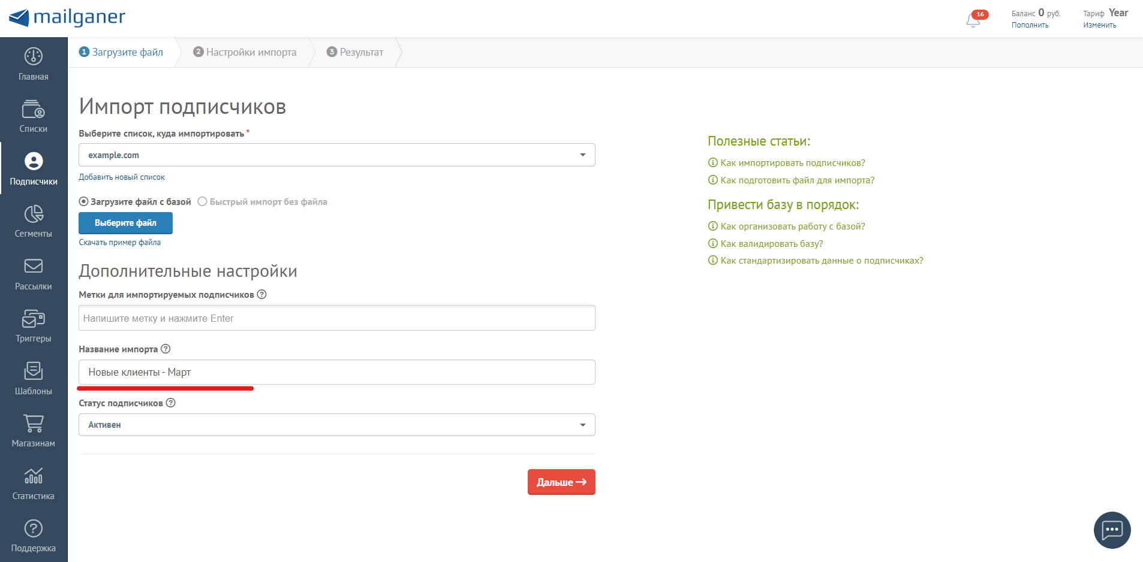Open the Списки sidebar icon
Screen dimensions: 1143x562
tap(34, 109)
